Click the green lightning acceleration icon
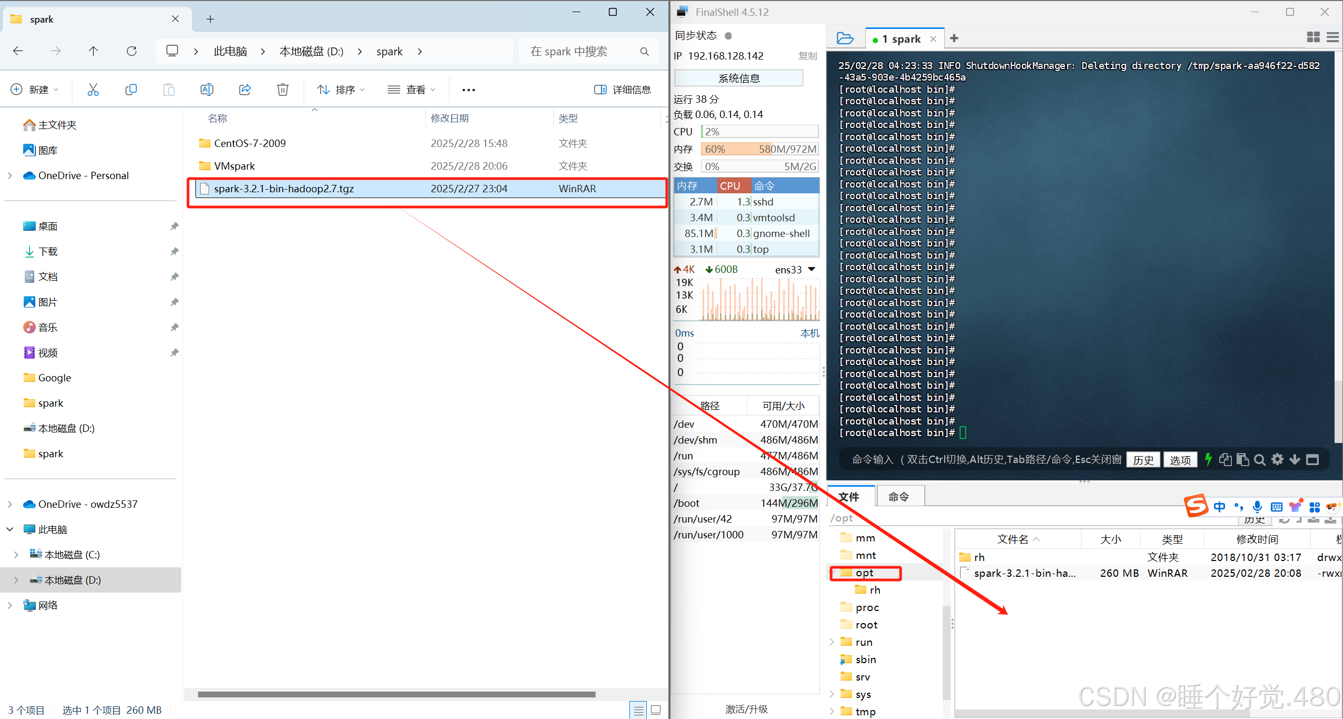 pyautogui.click(x=1209, y=459)
